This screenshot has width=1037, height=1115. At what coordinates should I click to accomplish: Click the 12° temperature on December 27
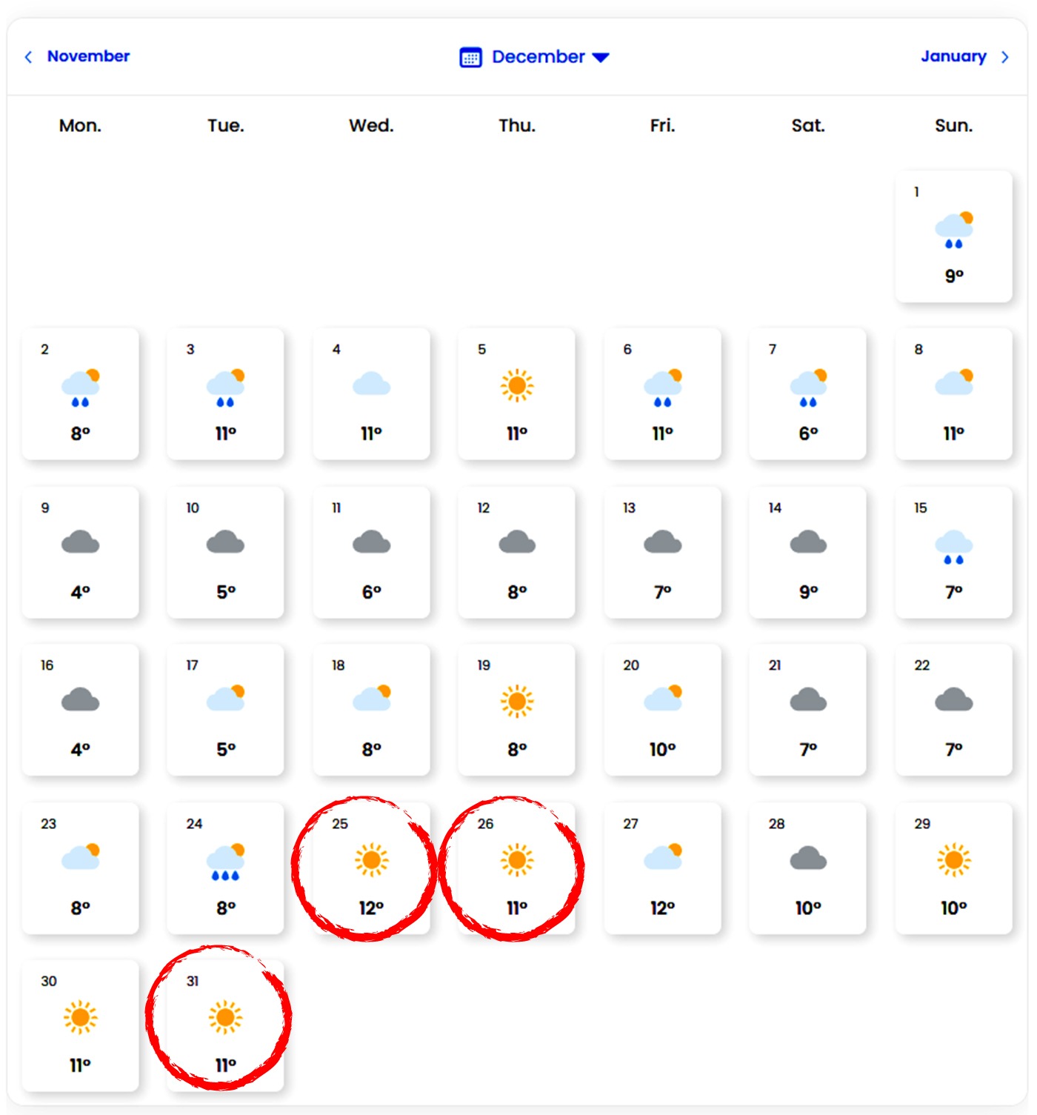[x=663, y=908]
